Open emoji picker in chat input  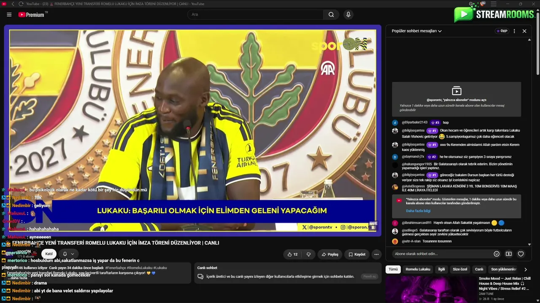(497, 254)
